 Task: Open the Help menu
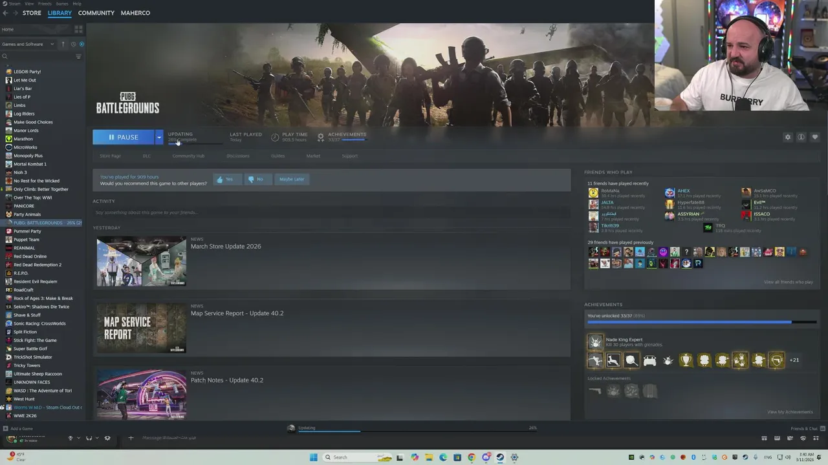point(77,3)
